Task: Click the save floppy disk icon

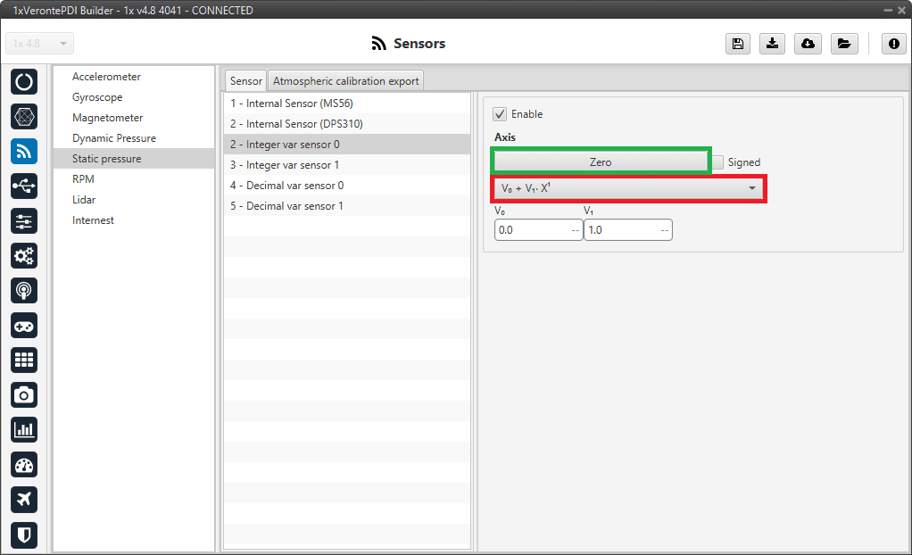Action: coord(738,44)
